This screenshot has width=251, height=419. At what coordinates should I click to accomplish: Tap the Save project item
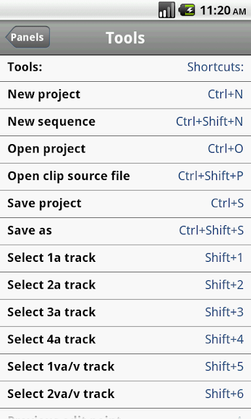(125, 204)
